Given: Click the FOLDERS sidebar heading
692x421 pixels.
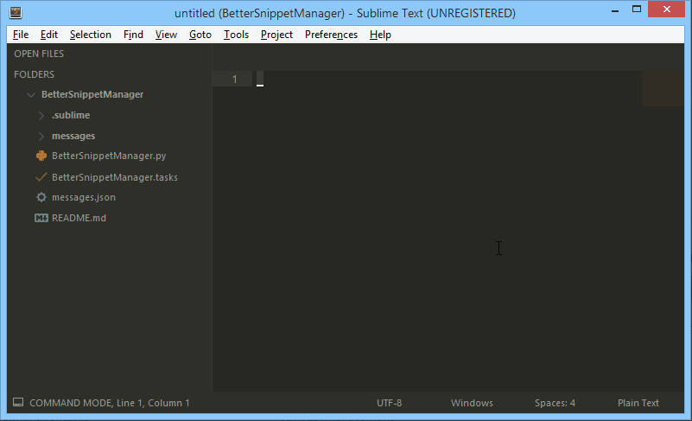Looking at the screenshot, I should click(x=34, y=74).
